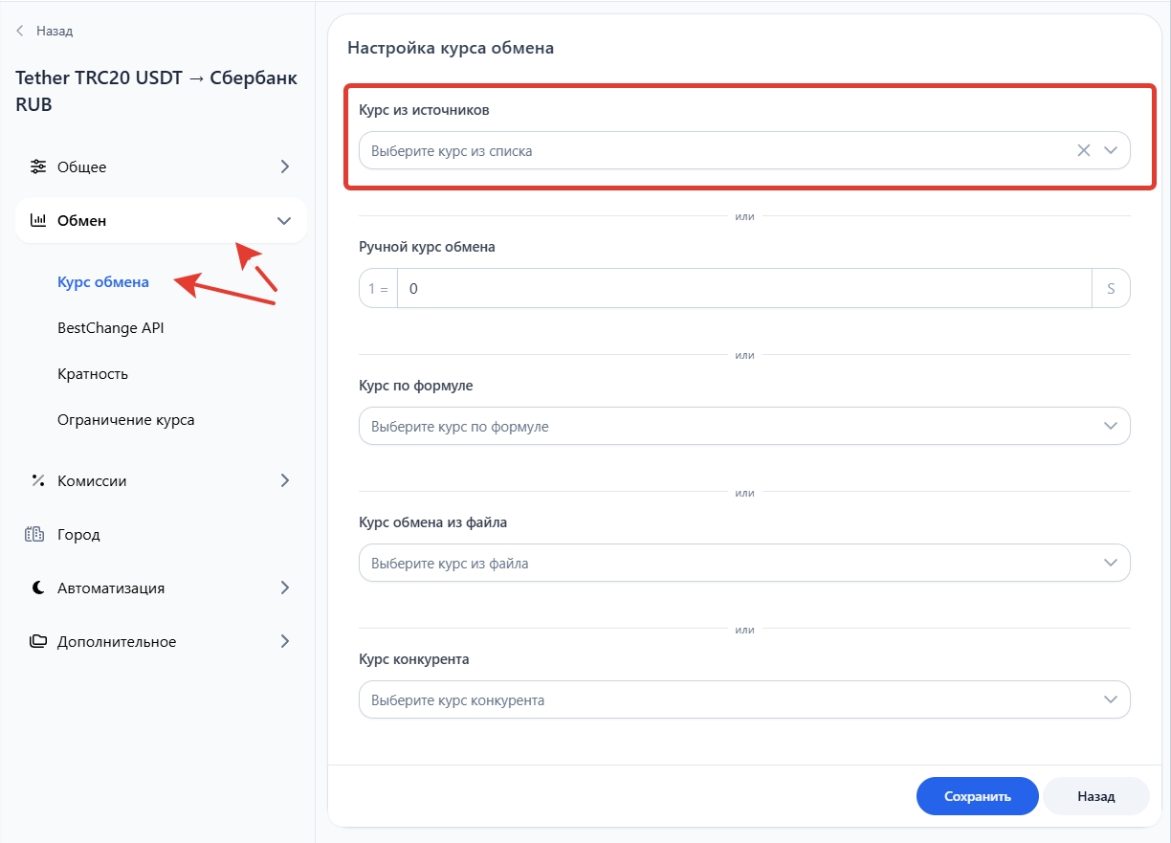Click the moon icon beside Автоматизация
The height and width of the screenshot is (843, 1171).
(x=38, y=588)
